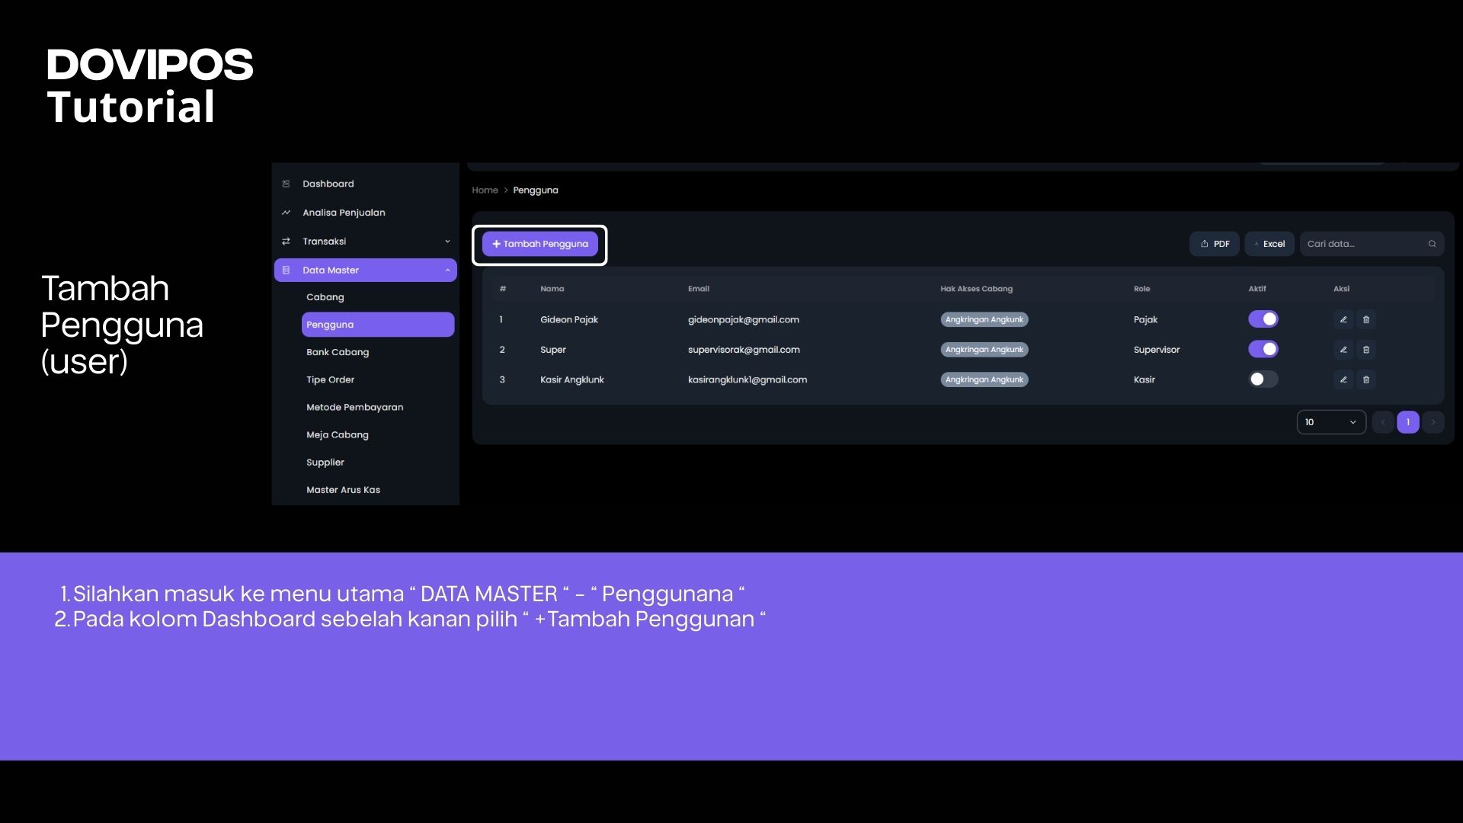This screenshot has width=1463, height=823.
Task: Turn off Super user active switch
Action: click(x=1263, y=349)
